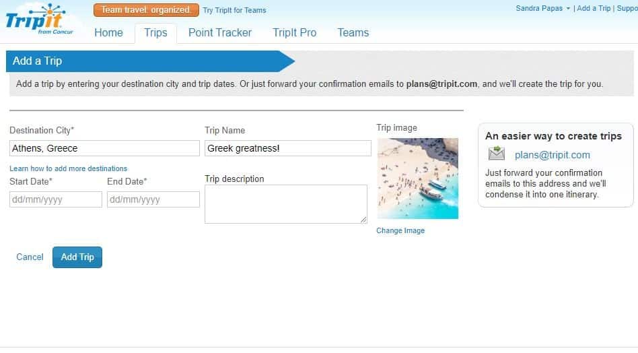Go to the Point Tracker tab

(219, 32)
